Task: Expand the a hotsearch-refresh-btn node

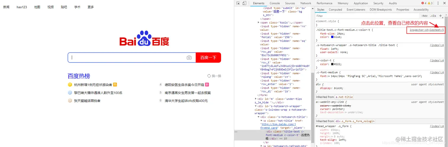Action: (x=261, y=146)
